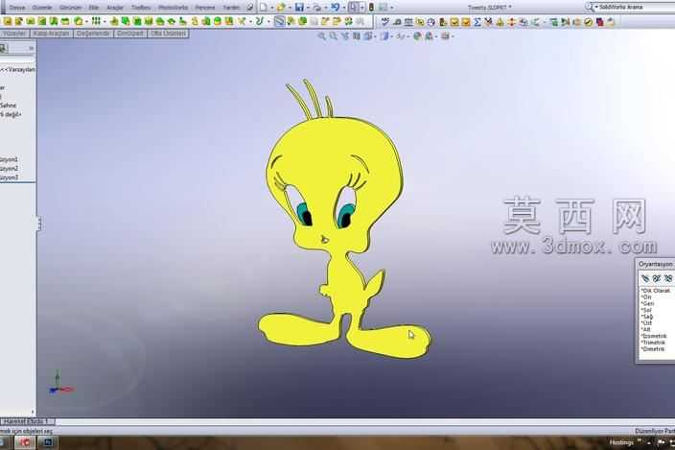The width and height of the screenshot is (675, 450).
Task: Select *Alt view in orientation list
Action: click(645, 329)
